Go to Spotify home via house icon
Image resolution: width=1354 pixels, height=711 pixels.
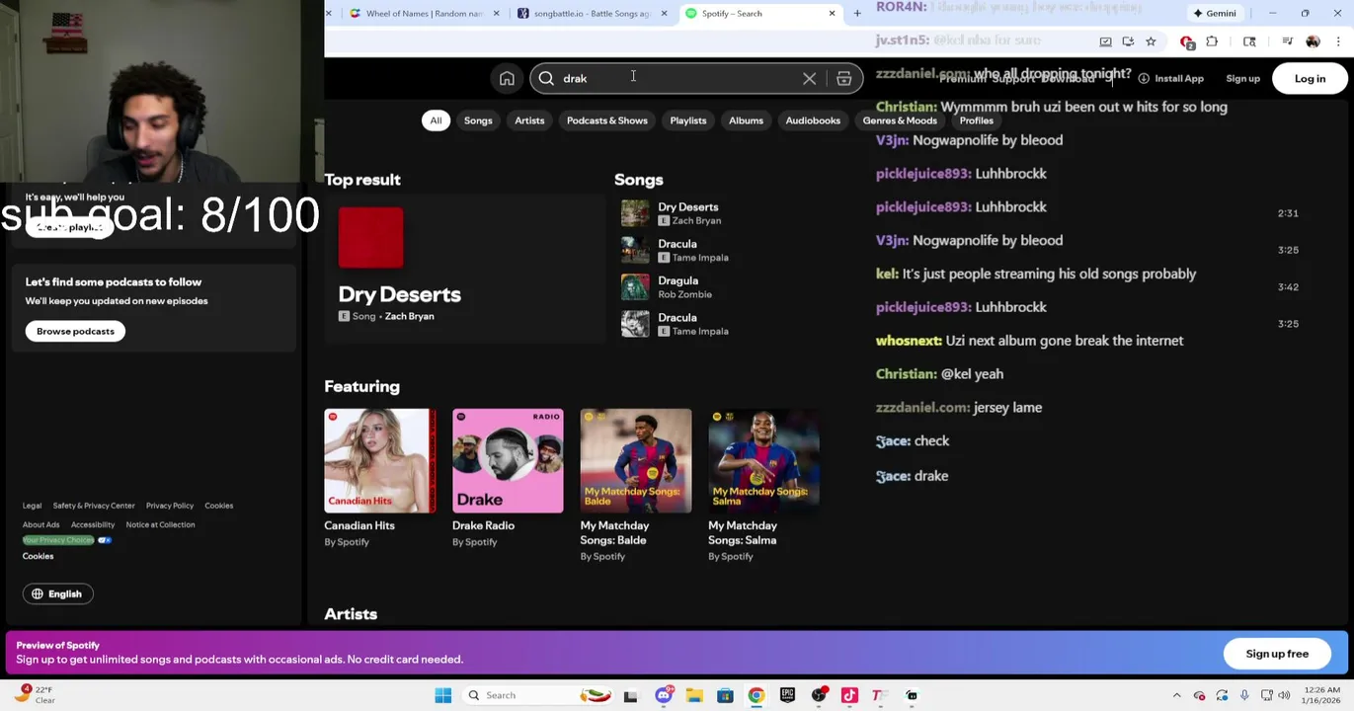507,79
